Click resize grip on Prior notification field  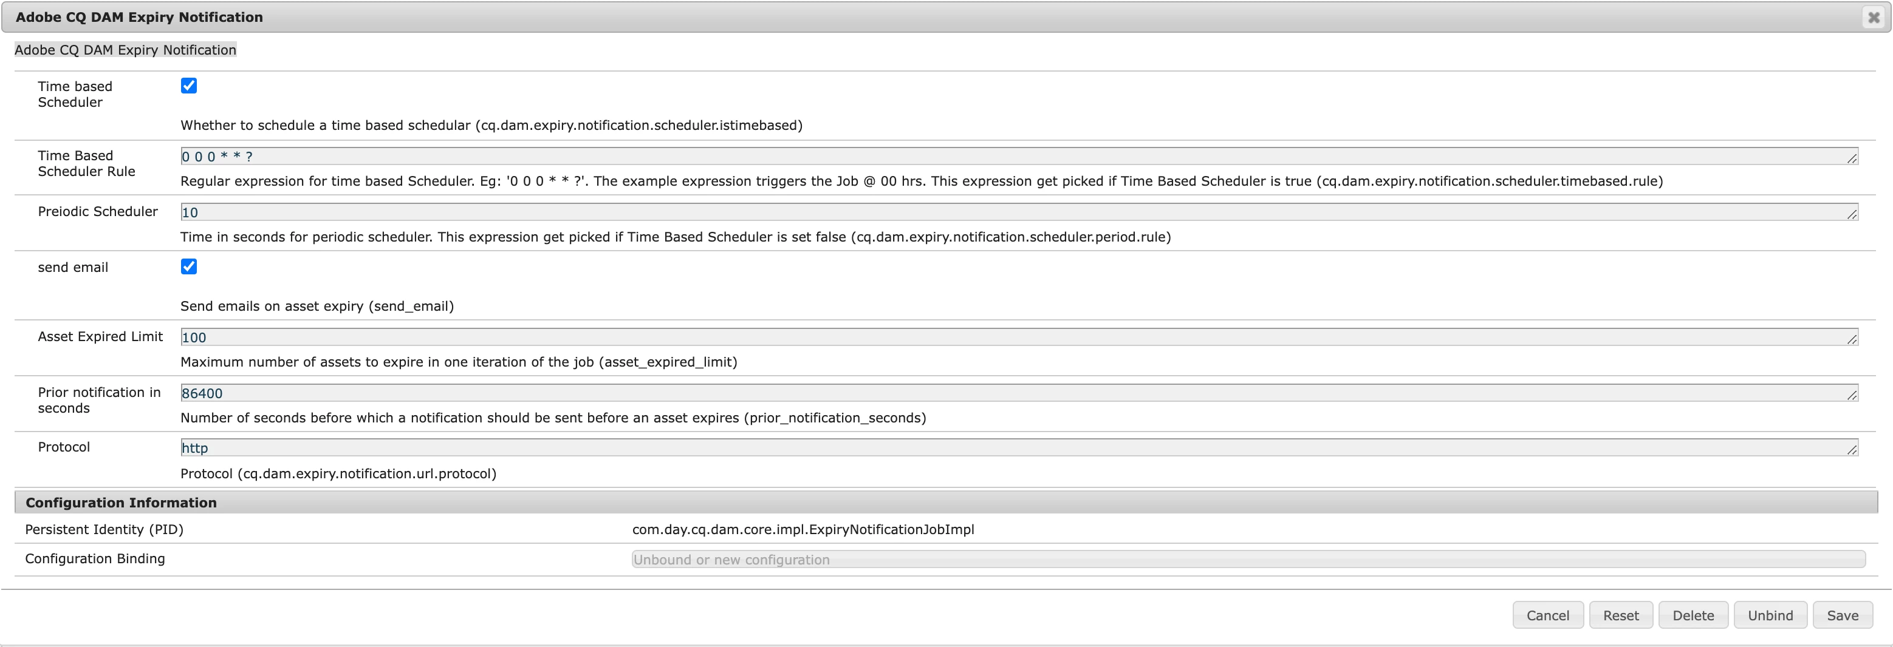1852,395
